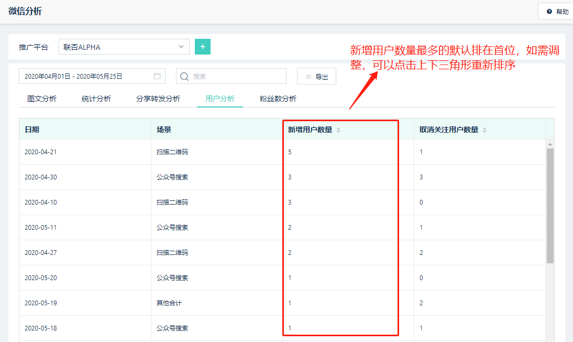Focus the 搜索 search input box
Screen dimensions: 573x342
coord(231,76)
